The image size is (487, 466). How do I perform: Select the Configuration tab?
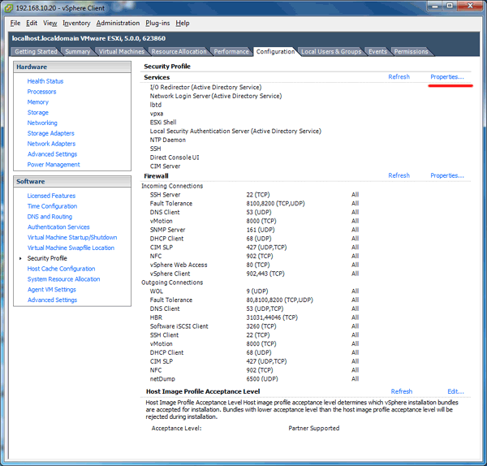click(275, 52)
